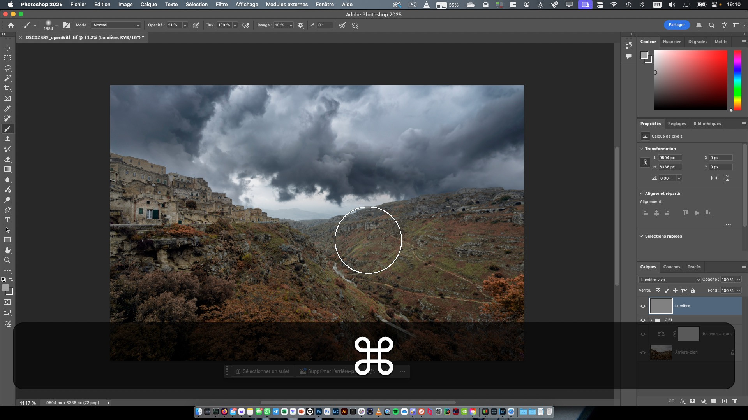Select the Rectangular Marquee tool
Viewport: 748px width, 420px height.
tap(7, 58)
